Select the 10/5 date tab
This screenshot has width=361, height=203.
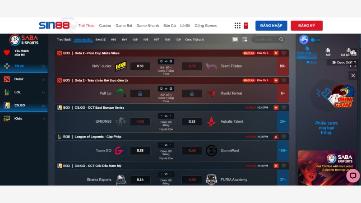tap(135, 40)
